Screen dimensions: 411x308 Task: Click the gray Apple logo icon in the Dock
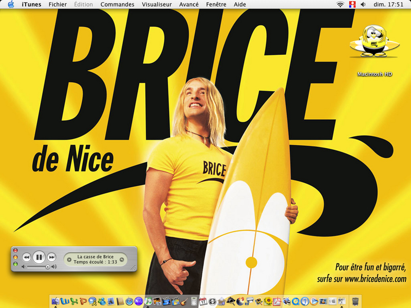pos(332,301)
